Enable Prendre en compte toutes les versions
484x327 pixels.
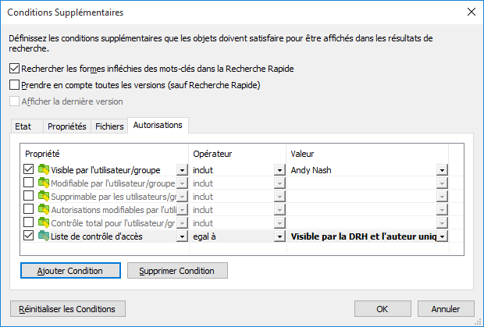14,85
